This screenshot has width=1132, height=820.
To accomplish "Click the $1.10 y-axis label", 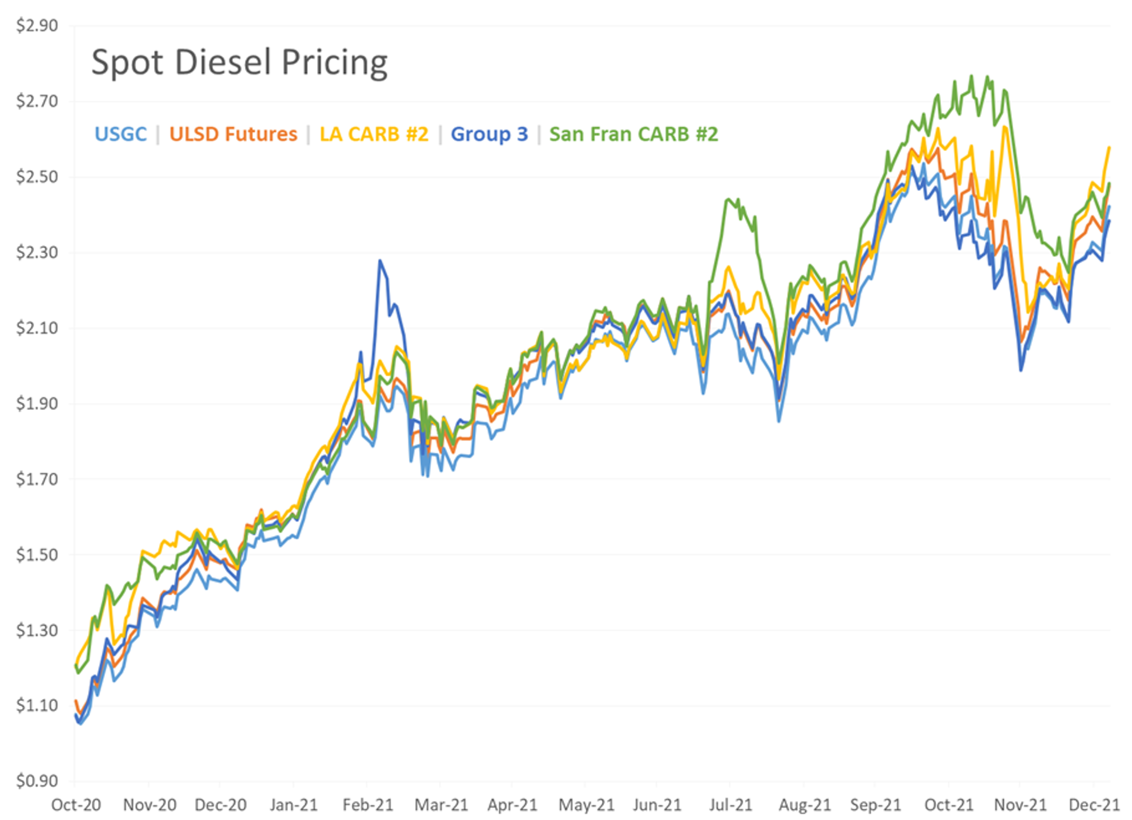I will point(37,705).
